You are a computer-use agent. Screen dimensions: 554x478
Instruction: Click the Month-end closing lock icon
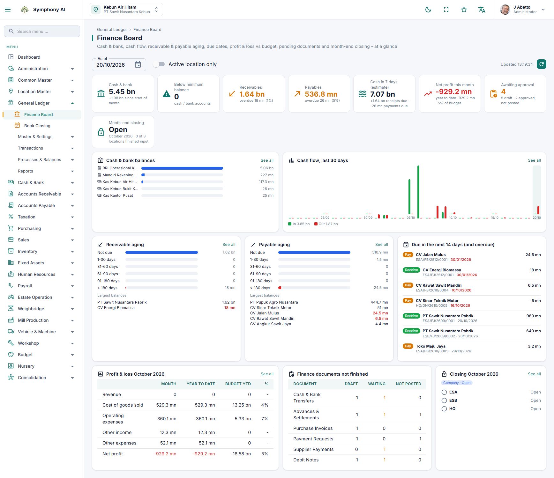tap(101, 132)
